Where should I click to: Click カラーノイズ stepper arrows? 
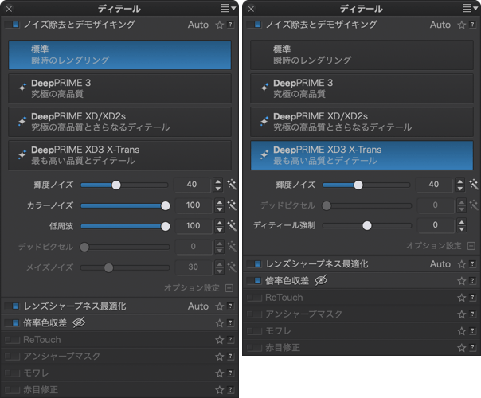point(219,205)
